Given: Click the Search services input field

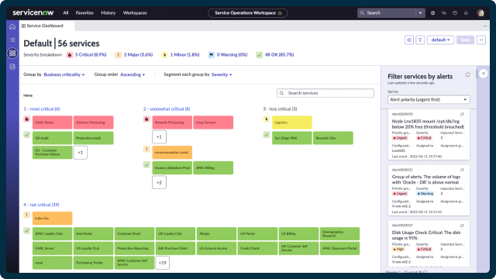Looking at the screenshot, I should 325,93.
